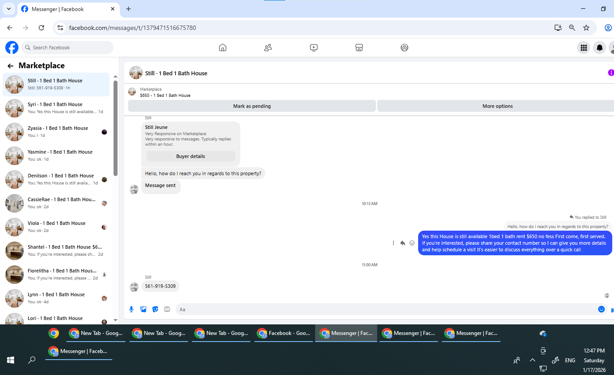
Task: Open the $650 listing thumbnail
Action: 132,92
